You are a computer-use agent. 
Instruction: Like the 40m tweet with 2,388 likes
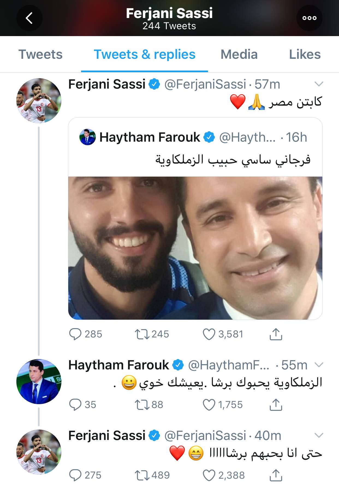[x=209, y=475]
